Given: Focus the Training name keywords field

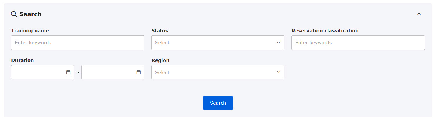Looking at the screenshot, I should [x=78, y=43].
